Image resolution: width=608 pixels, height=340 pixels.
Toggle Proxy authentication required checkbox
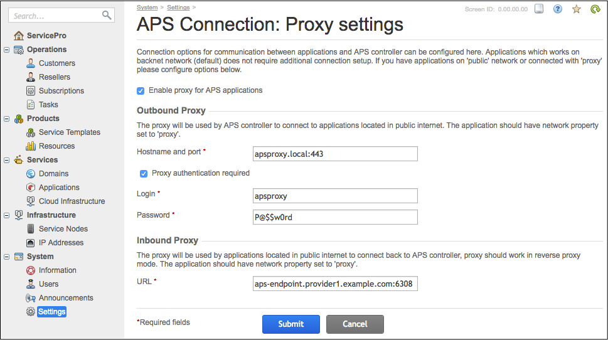pyautogui.click(x=144, y=173)
